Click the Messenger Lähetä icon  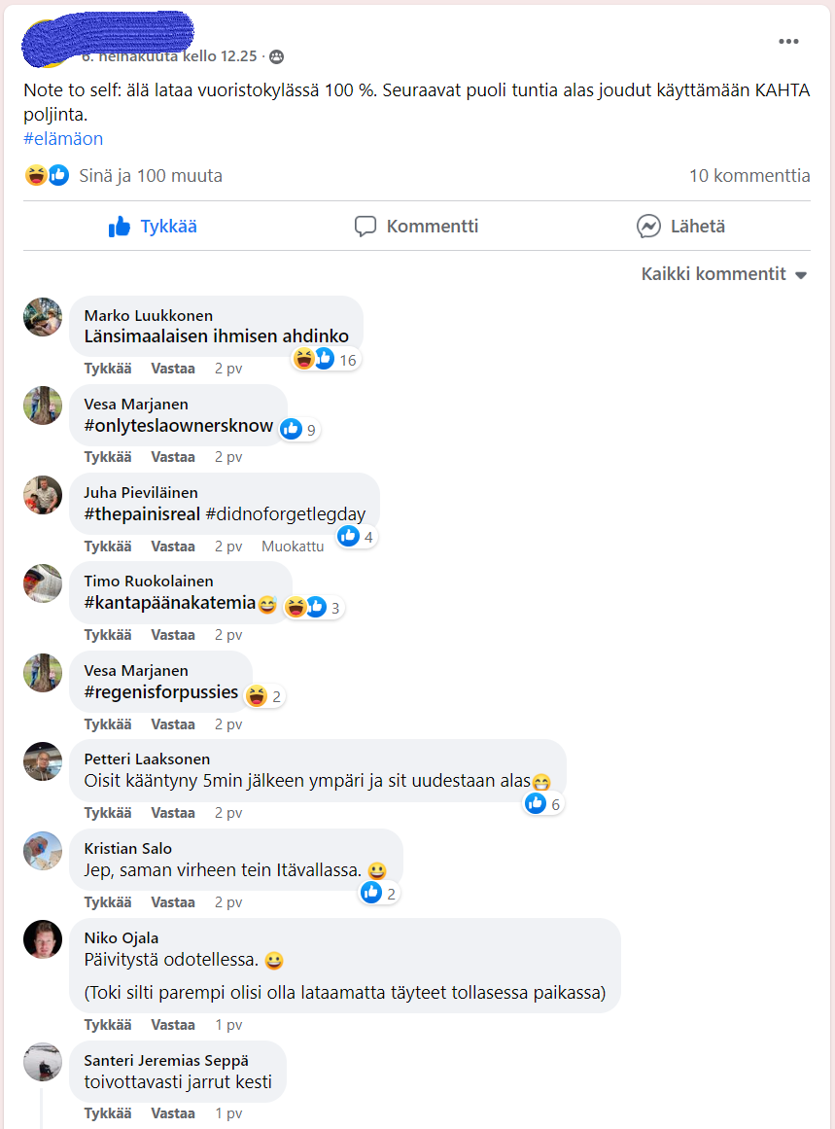click(648, 226)
